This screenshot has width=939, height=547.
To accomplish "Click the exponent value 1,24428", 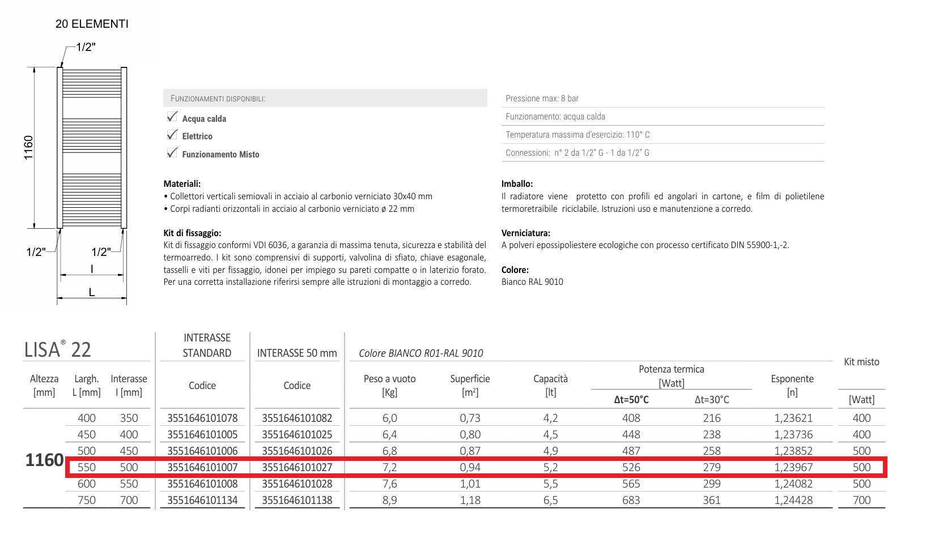I will pyautogui.click(x=793, y=501).
